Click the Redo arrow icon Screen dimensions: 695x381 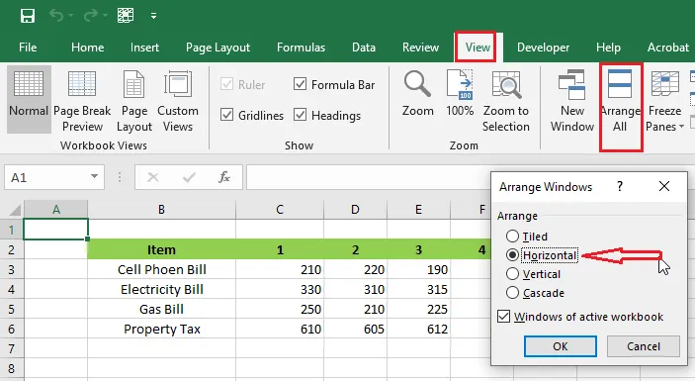click(90, 16)
